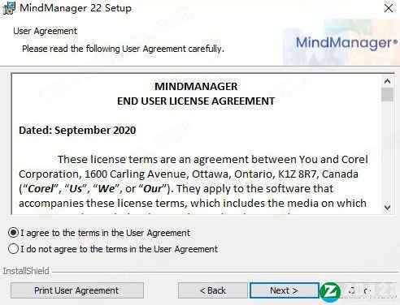This screenshot has width=400, height=305.
Task: Click the "Dated: September 2020" line
Action: [77, 131]
